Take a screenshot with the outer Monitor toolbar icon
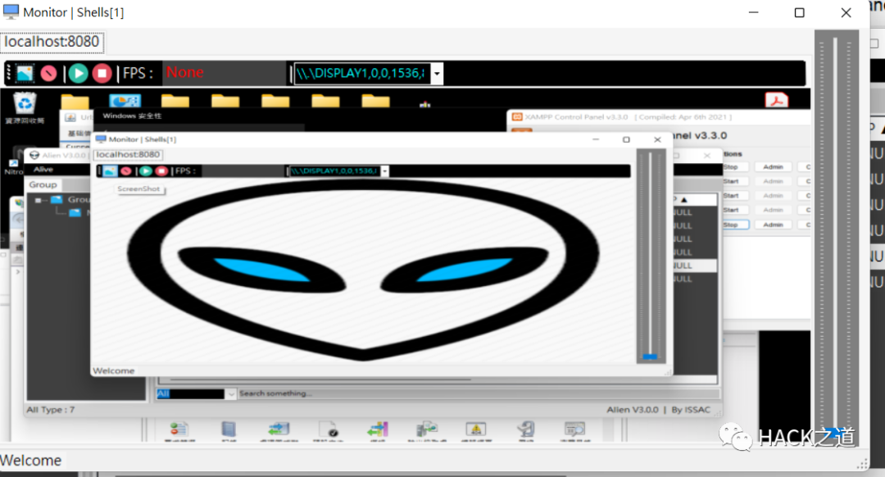 coord(25,74)
